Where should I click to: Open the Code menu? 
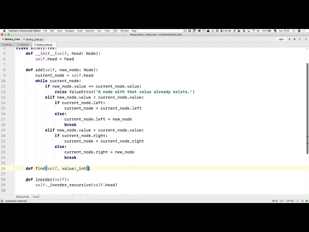coord(80,31)
